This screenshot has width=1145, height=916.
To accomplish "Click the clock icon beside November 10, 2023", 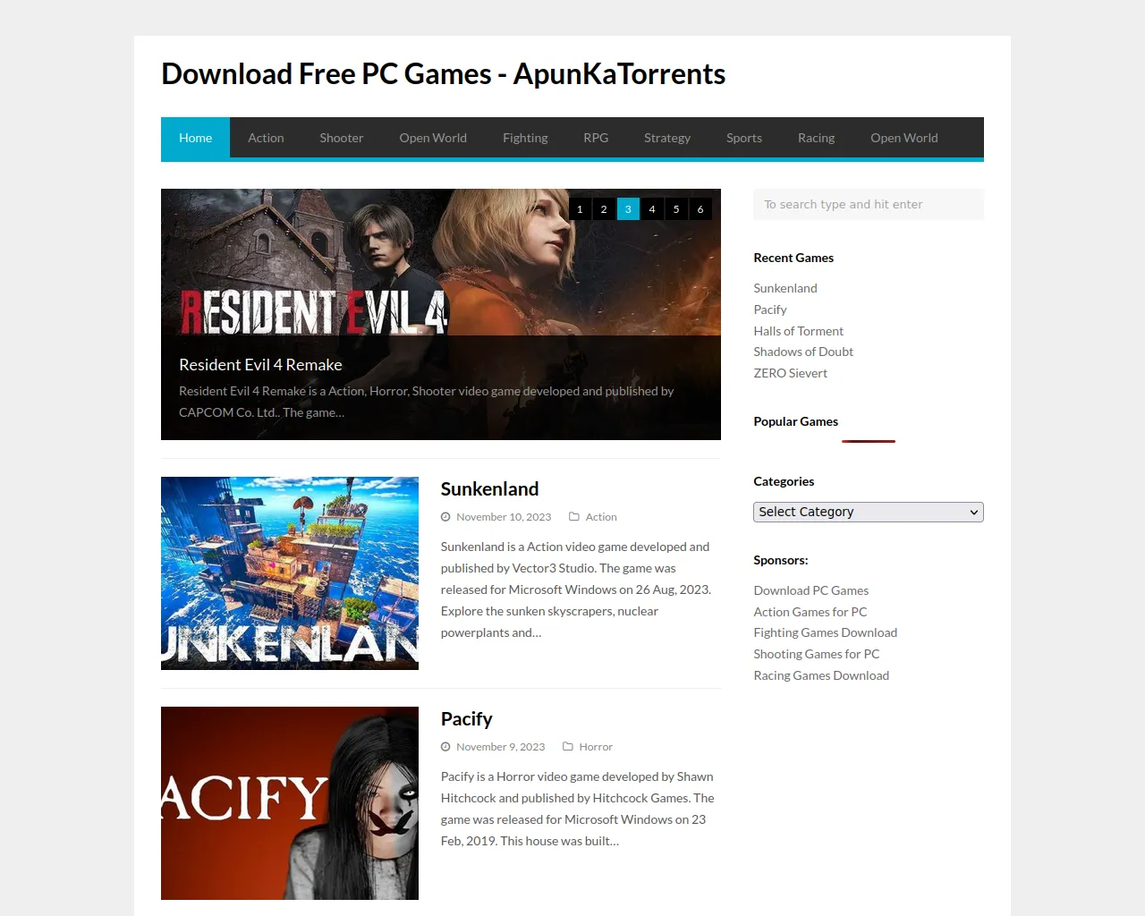I will click(445, 517).
